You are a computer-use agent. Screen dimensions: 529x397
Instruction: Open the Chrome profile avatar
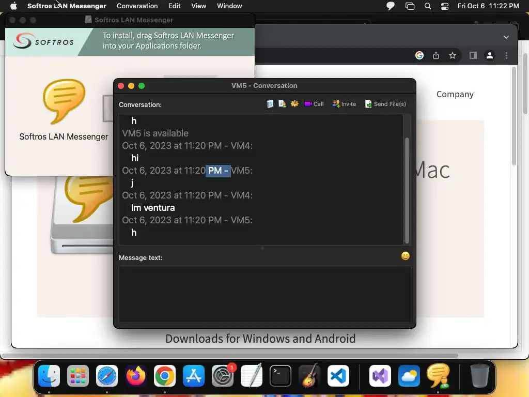click(490, 55)
